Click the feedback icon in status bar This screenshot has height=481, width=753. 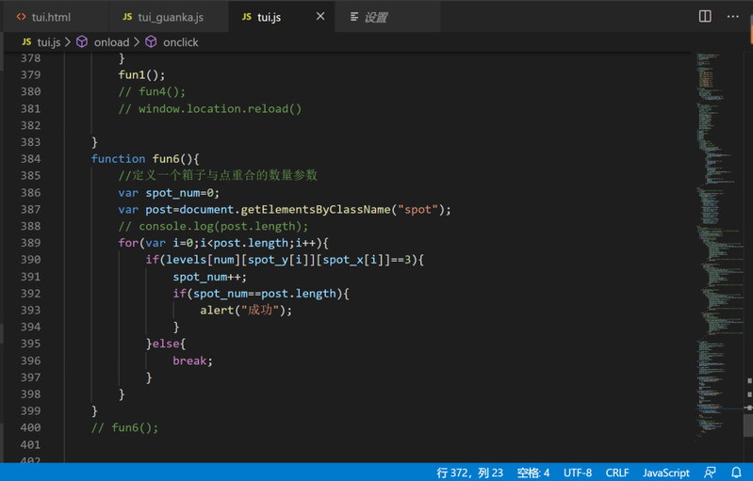coord(710,473)
